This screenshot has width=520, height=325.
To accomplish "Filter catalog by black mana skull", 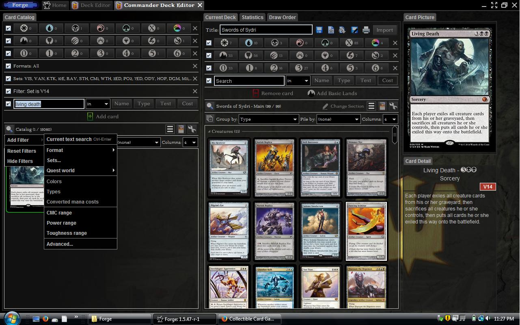I will pos(76,28).
